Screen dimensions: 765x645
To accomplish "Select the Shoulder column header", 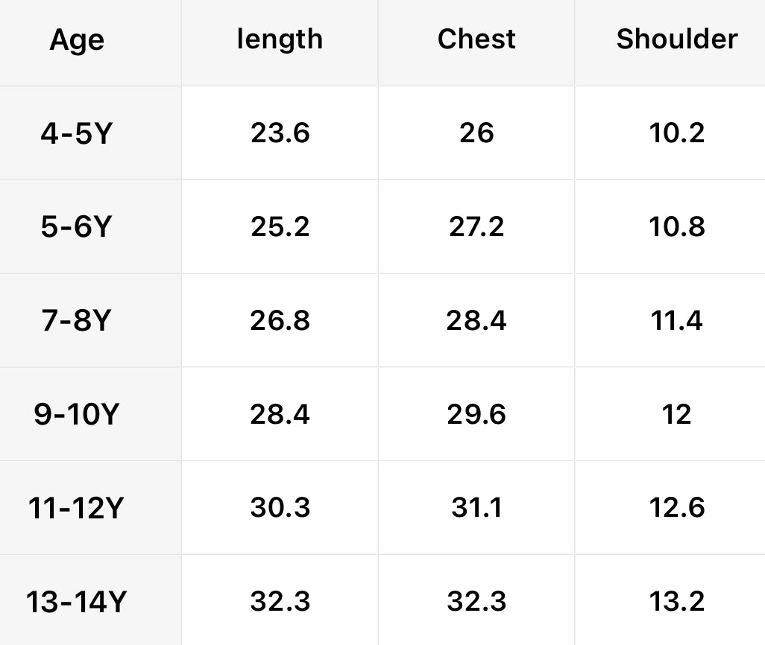I will pos(676,39).
